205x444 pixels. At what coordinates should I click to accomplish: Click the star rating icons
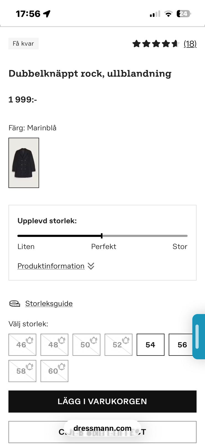pyautogui.click(x=156, y=44)
